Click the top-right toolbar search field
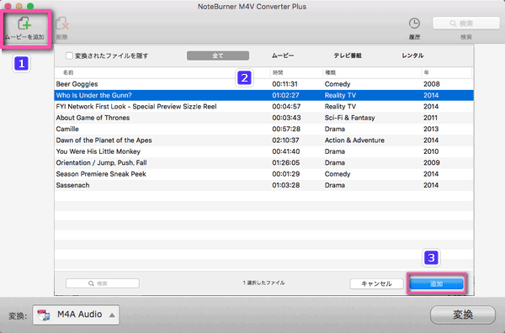 466,24
